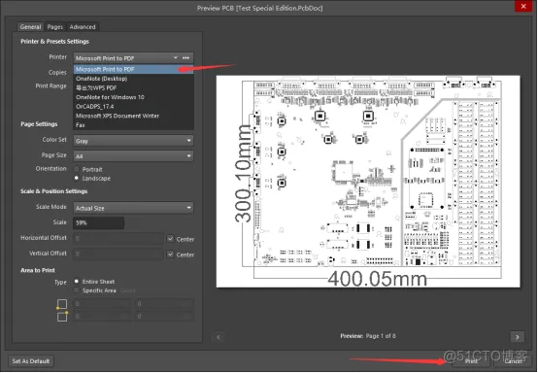
Task: Select OneNote for Windows 10 printer
Action: coord(133,97)
